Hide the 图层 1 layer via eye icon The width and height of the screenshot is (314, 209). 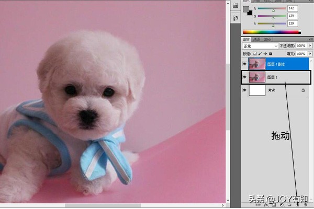pos(244,77)
